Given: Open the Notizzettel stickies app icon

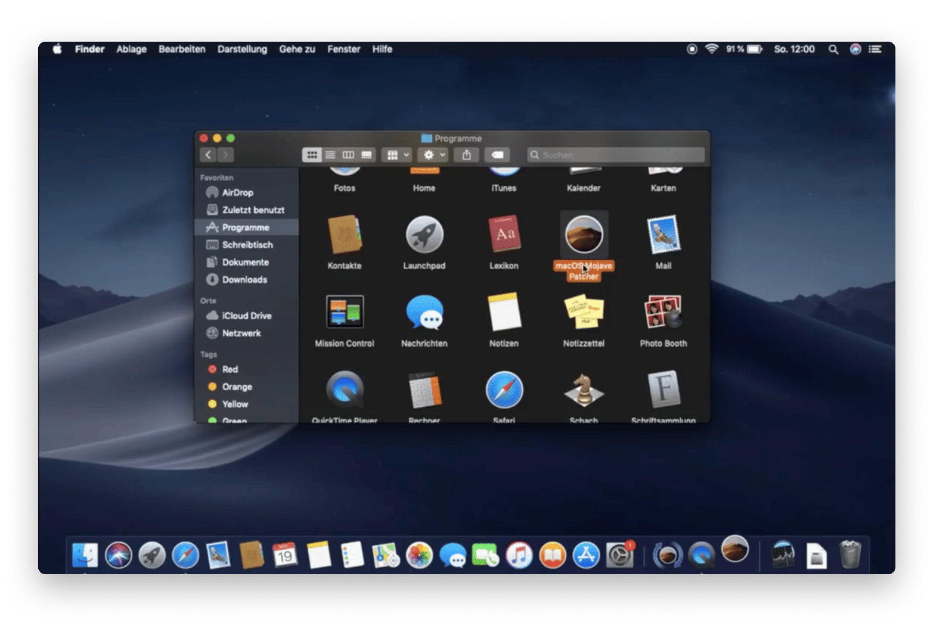Looking at the screenshot, I should coord(584,312).
